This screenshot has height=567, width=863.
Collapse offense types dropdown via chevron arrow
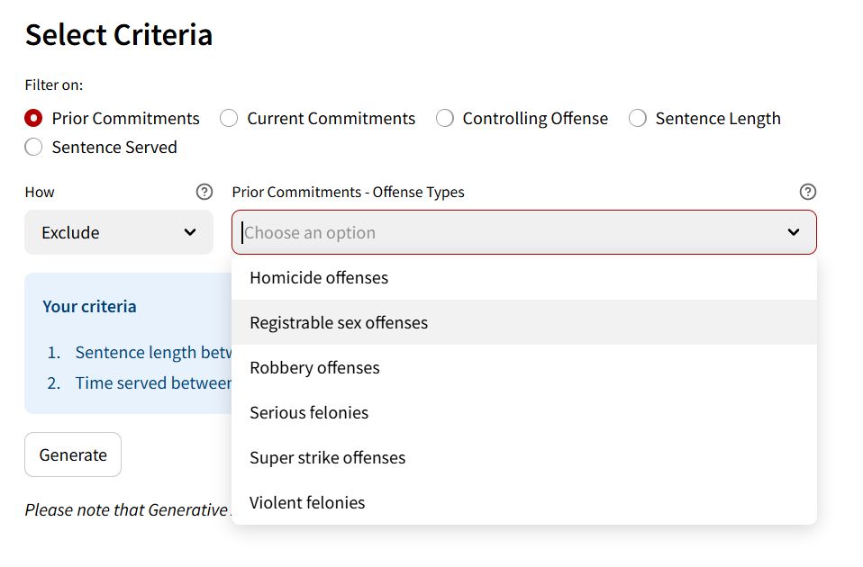click(793, 232)
